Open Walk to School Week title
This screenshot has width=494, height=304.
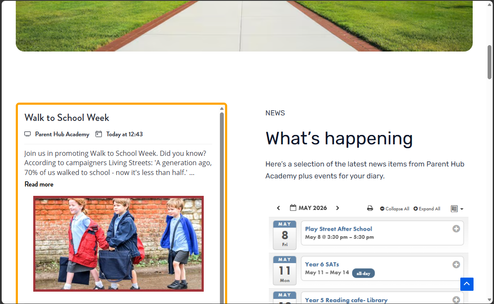67,118
